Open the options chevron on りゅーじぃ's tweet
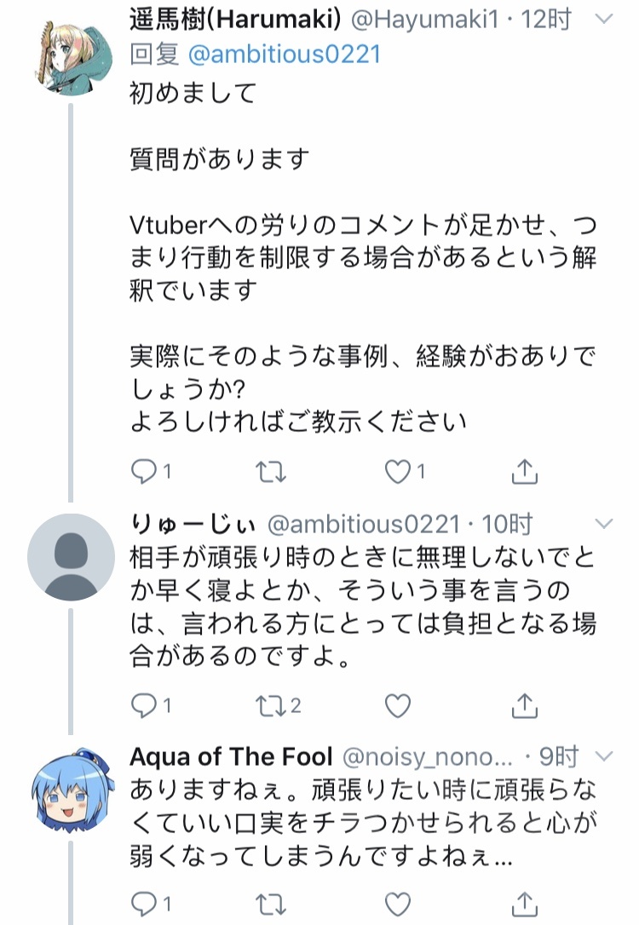The image size is (639, 925). 604,526
